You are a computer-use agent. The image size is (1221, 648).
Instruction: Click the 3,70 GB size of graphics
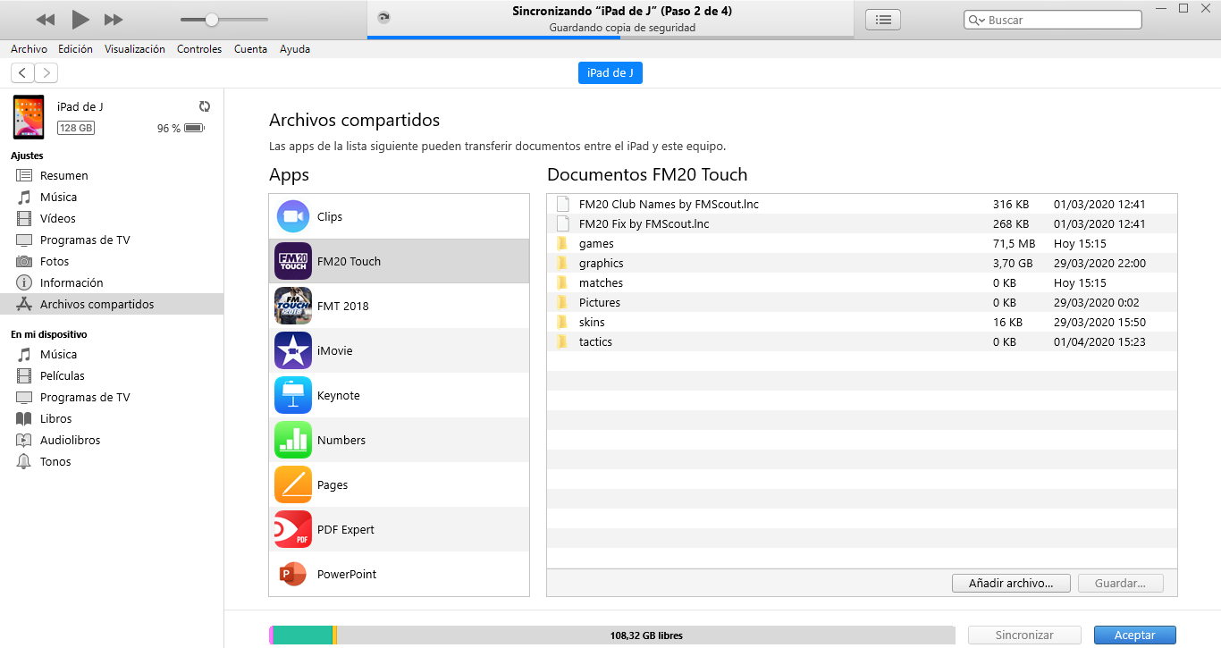pyautogui.click(x=1013, y=263)
